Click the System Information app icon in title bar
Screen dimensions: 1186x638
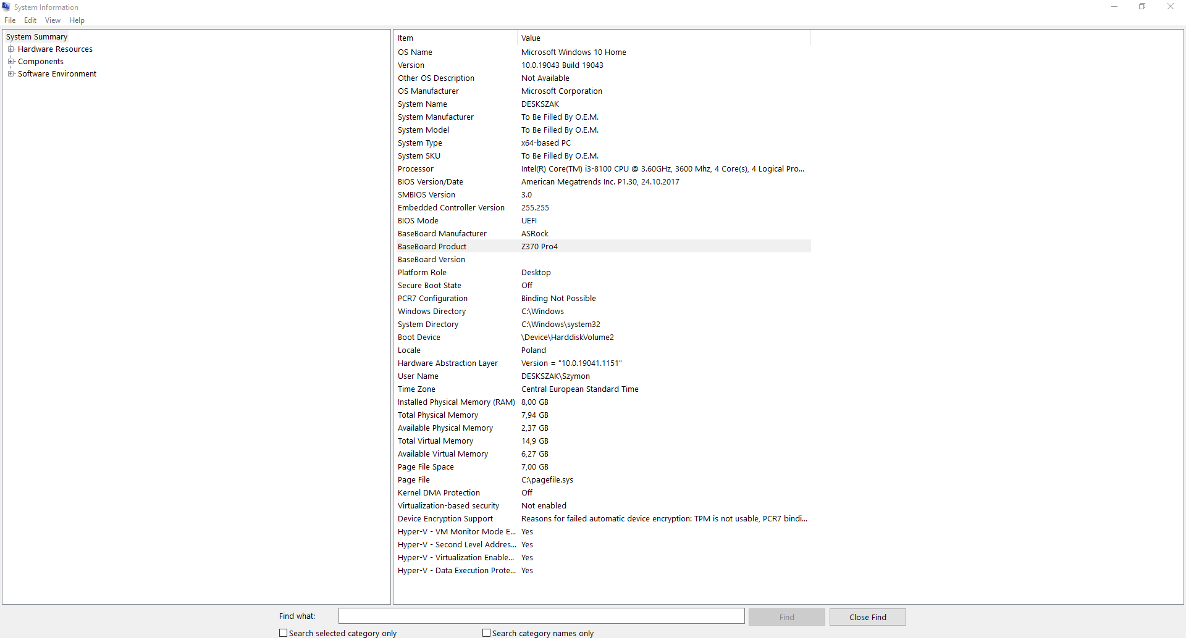[6, 7]
